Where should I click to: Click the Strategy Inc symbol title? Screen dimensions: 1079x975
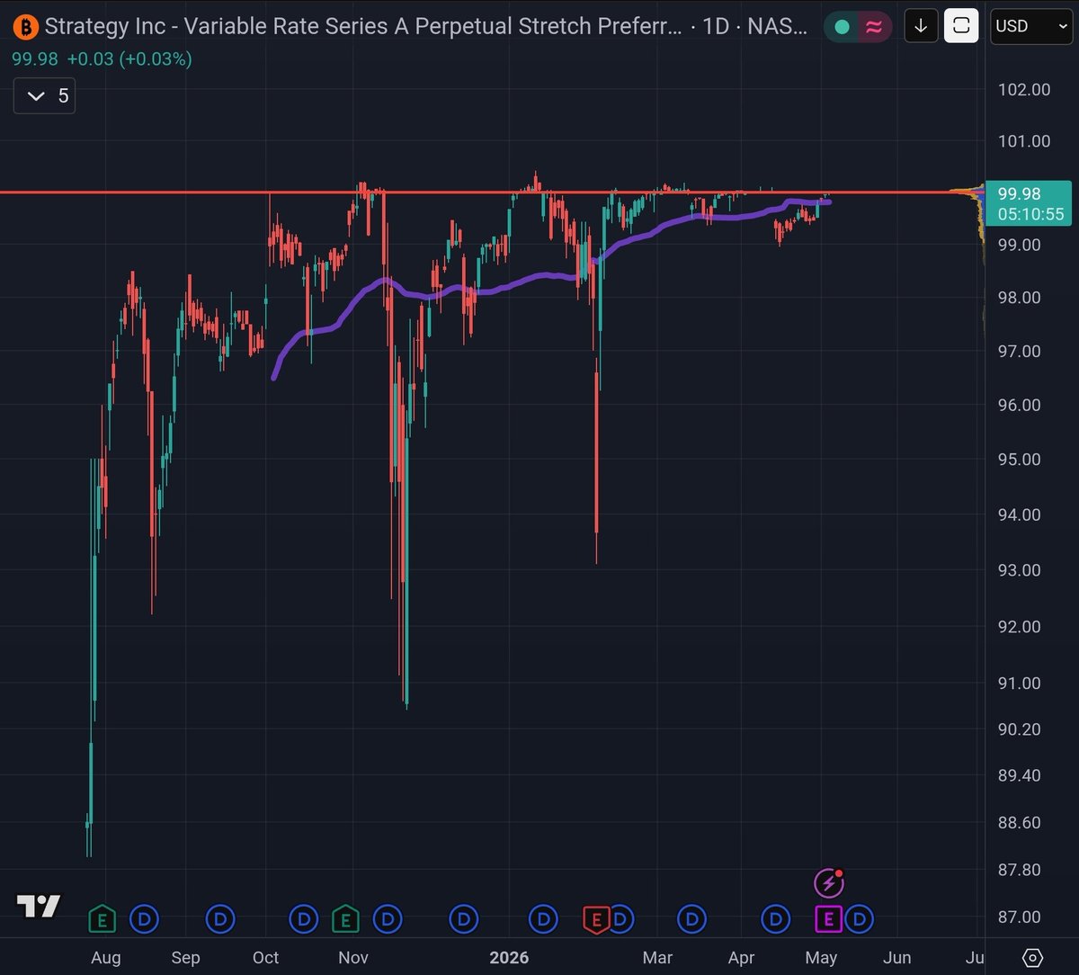pos(362,26)
